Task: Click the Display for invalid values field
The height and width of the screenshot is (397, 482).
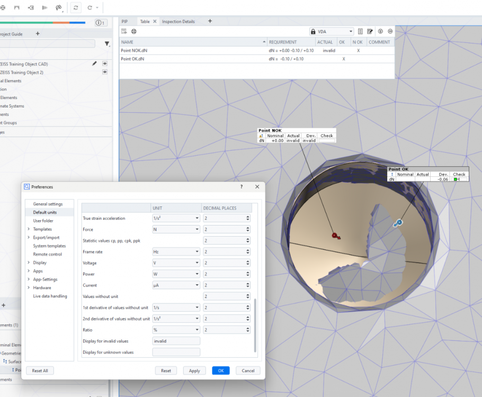Action: tap(176, 341)
